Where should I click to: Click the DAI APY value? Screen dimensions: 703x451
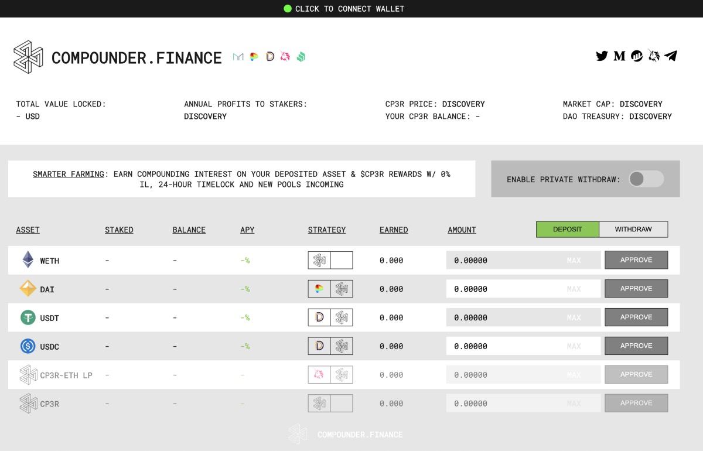(245, 289)
